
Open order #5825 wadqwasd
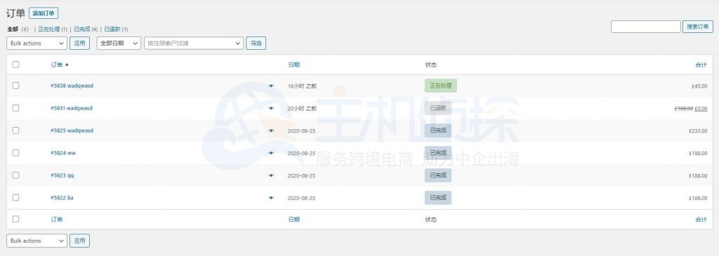[x=72, y=130]
